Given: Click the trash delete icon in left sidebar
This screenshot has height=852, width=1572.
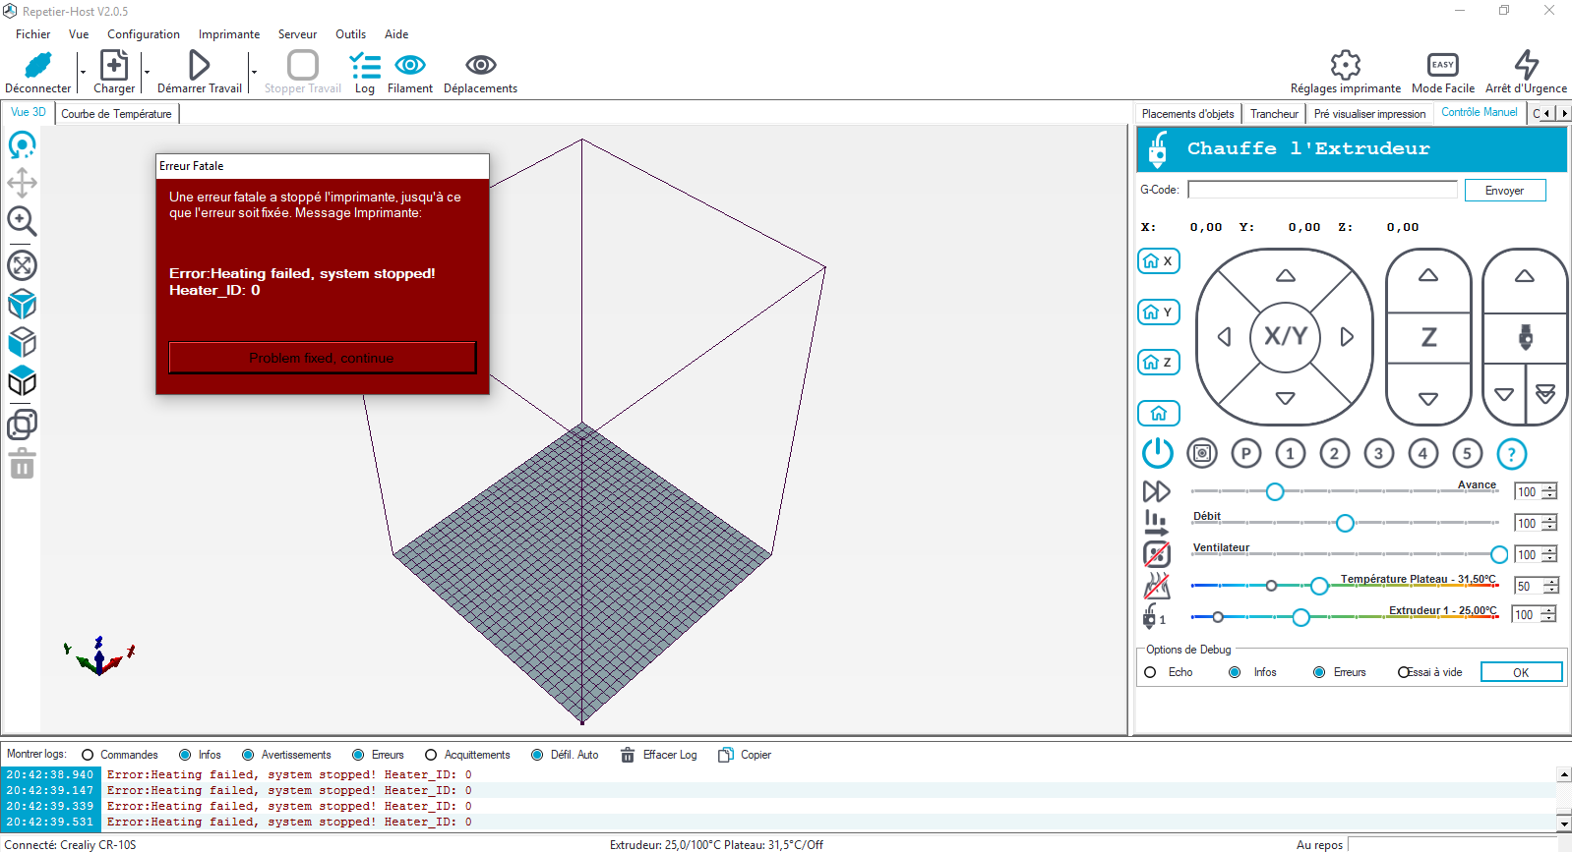Looking at the screenshot, I should click(22, 464).
